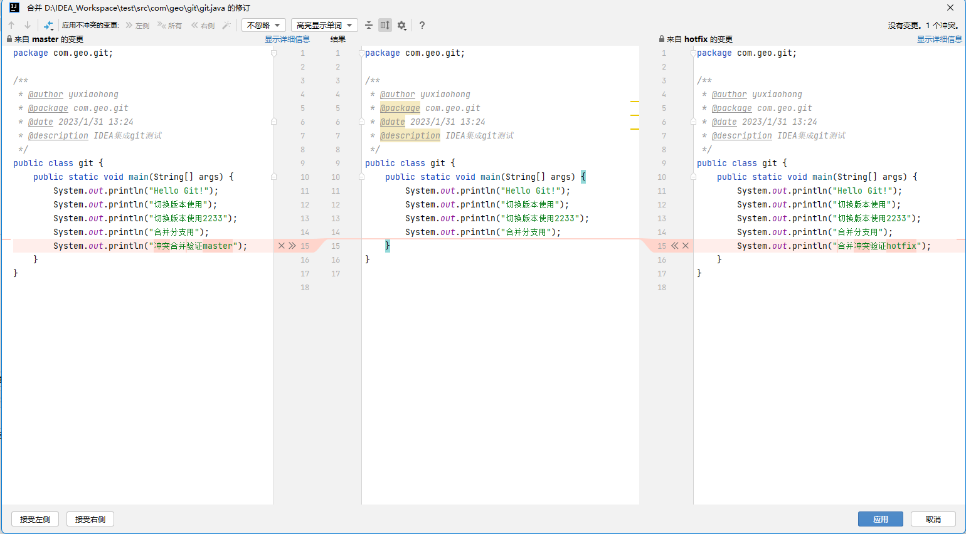The height and width of the screenshot is (534, 966).
Task: Click package com.geo.git line in master pane
Action: coord(63,53)
